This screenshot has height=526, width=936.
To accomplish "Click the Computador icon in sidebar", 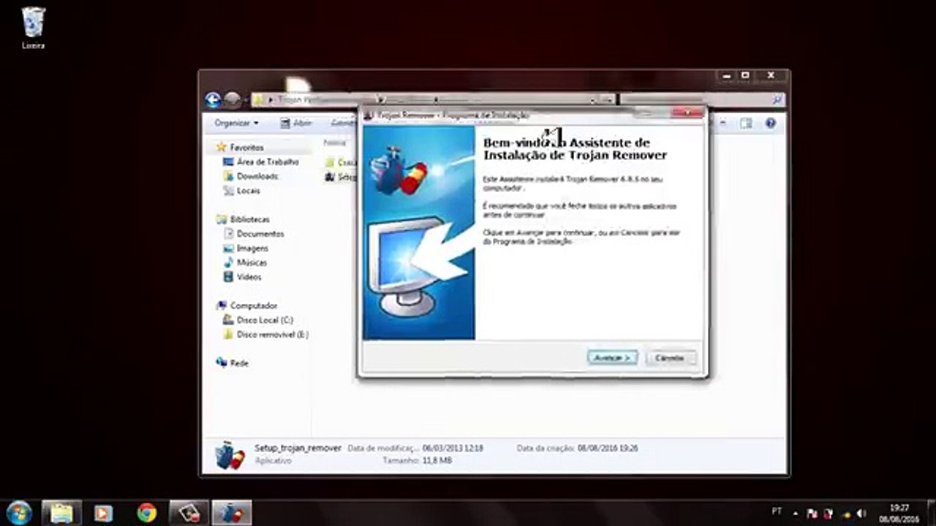I will click(222, 305).
